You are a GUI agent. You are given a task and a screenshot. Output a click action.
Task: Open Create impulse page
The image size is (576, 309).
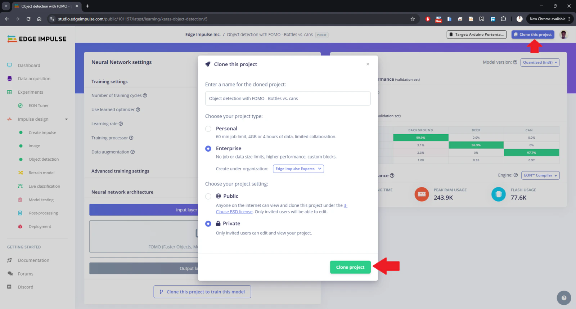click(42, 133)
